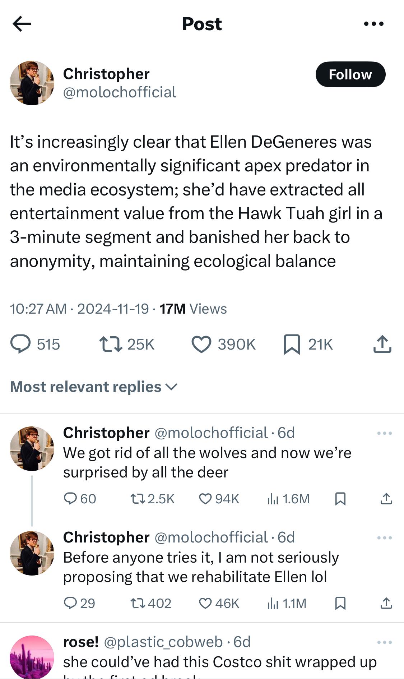View the 17M Views count details
This screenshot has height=679, width=404.
click(x=193, y=309)
